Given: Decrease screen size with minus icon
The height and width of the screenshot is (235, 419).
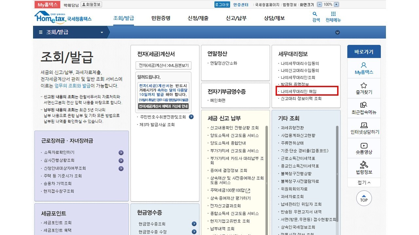Looking at the screenshot, I should (x=320, y=5).
